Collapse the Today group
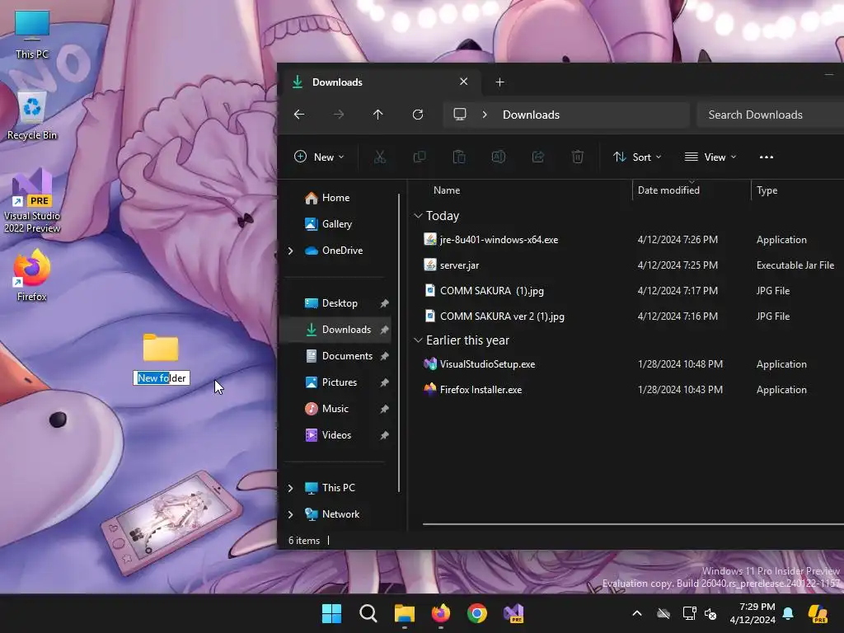This screenshot has width=844, height=633. tap(418, 216)
